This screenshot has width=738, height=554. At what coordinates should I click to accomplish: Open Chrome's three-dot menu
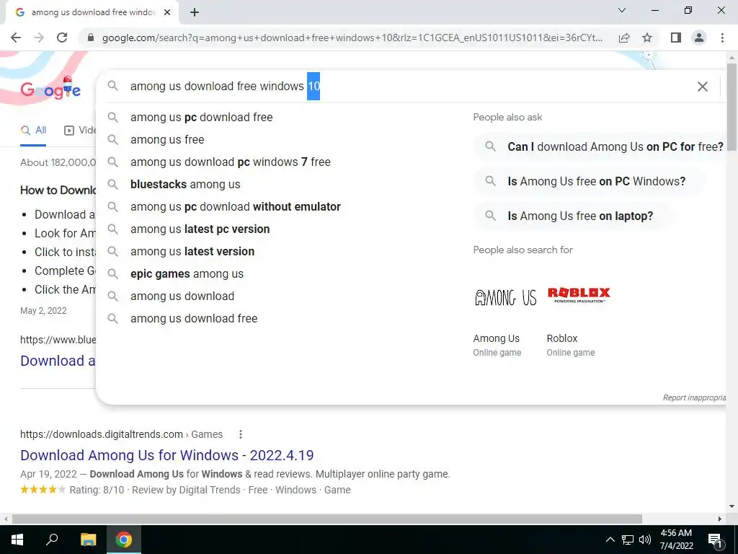[722, 38]
